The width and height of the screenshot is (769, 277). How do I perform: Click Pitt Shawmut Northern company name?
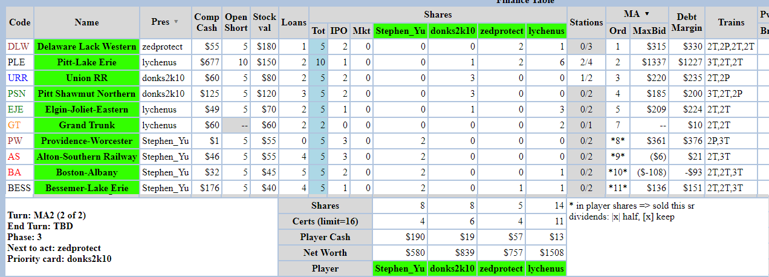tap(86, 94)
